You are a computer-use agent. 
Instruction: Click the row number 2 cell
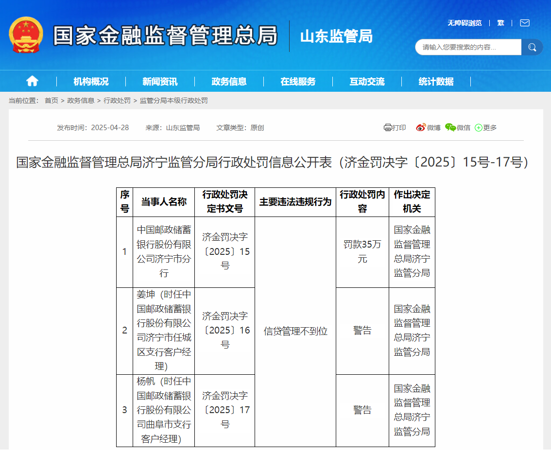125,330
